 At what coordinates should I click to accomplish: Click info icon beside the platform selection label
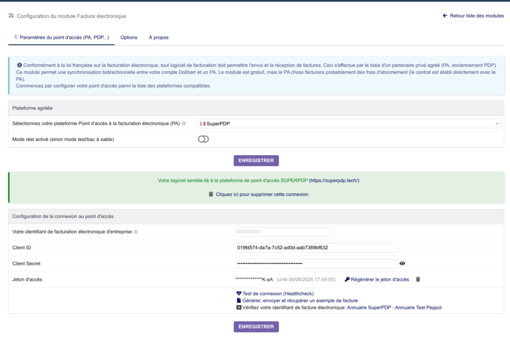pos(184,123)
